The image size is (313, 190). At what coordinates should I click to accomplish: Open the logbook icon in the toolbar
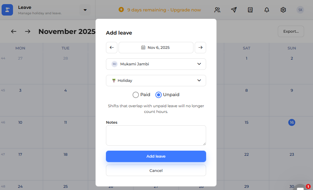tap(250, 10)
